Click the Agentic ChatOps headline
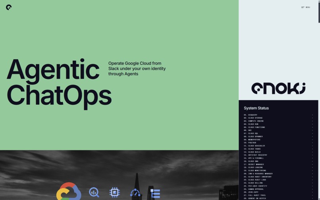The height and width of the screenshot is (200, 320). (x=59, y=84)
